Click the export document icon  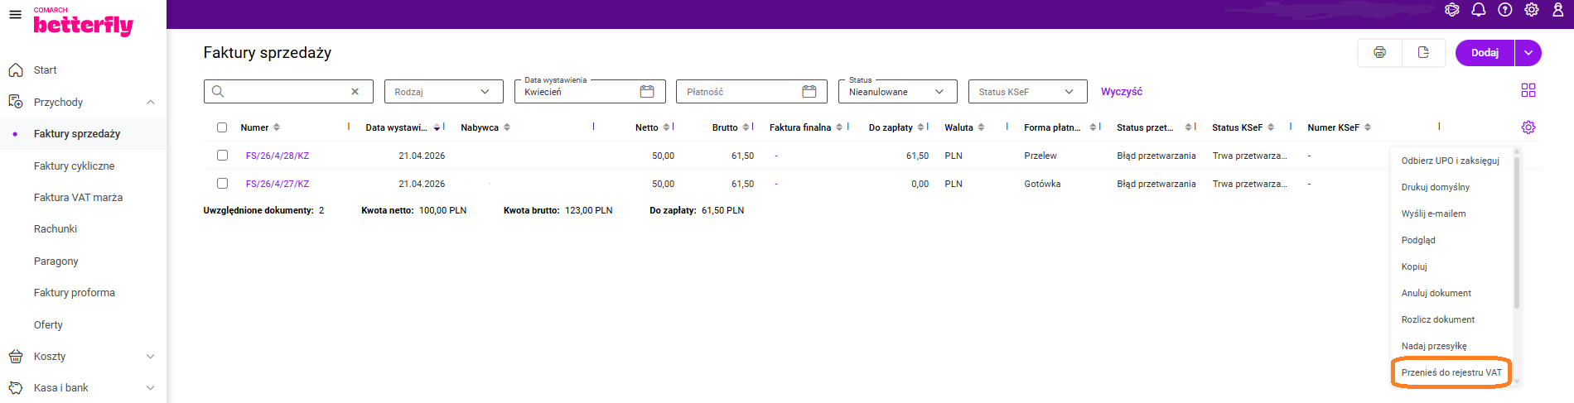[x=1423, y=52]
